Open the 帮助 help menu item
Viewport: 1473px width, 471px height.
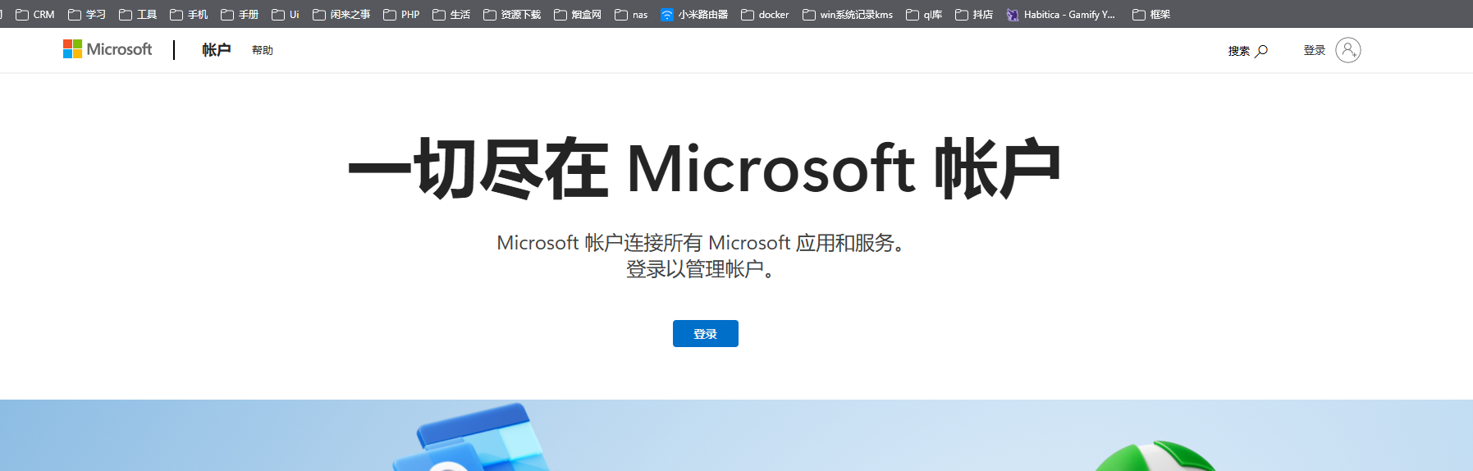click(x=263, y=50)
